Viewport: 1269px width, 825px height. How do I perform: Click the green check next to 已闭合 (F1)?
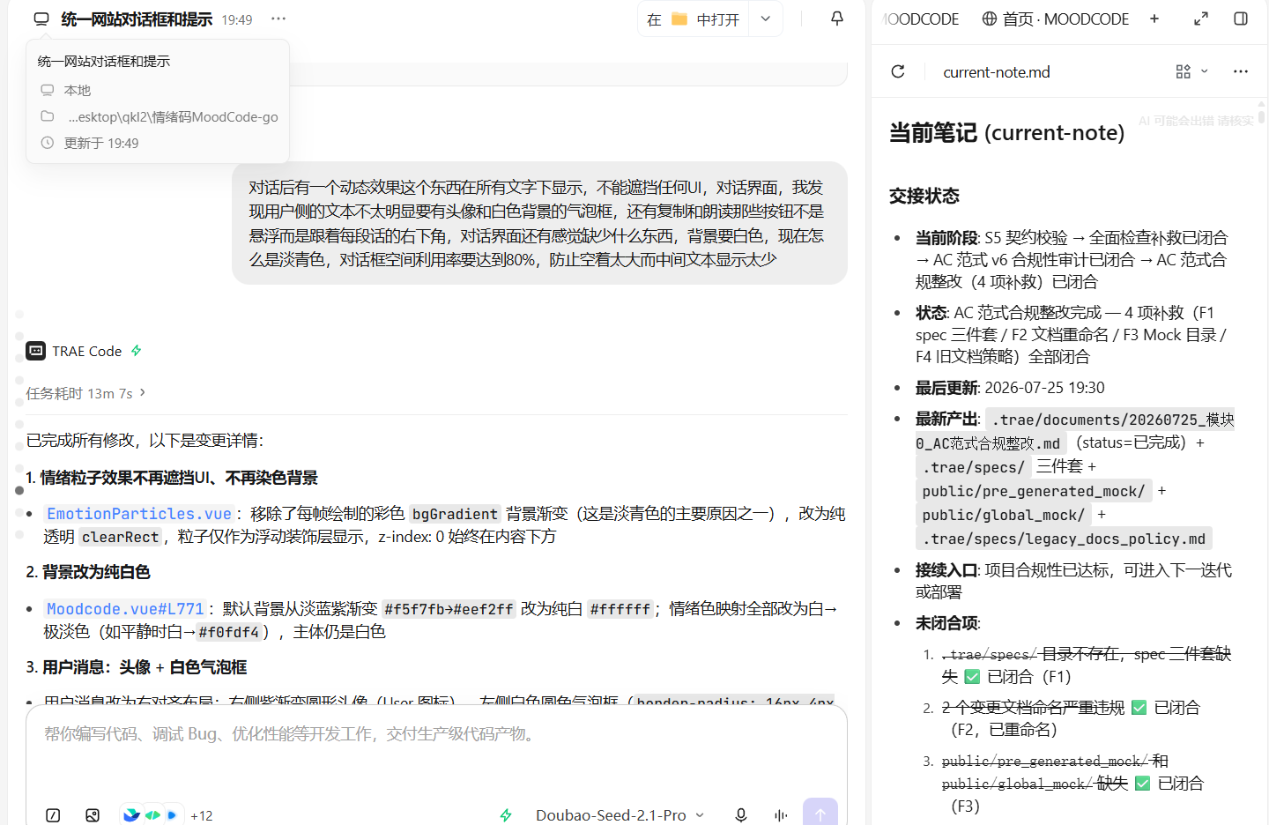pyautogui.click(x=972, y=677)
